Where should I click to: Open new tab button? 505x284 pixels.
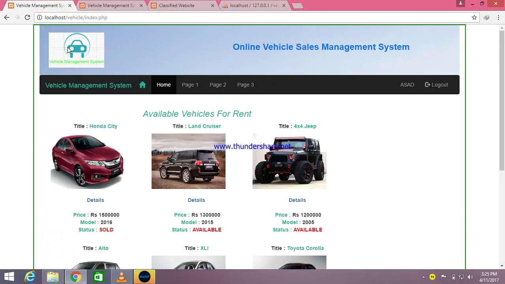297,6
